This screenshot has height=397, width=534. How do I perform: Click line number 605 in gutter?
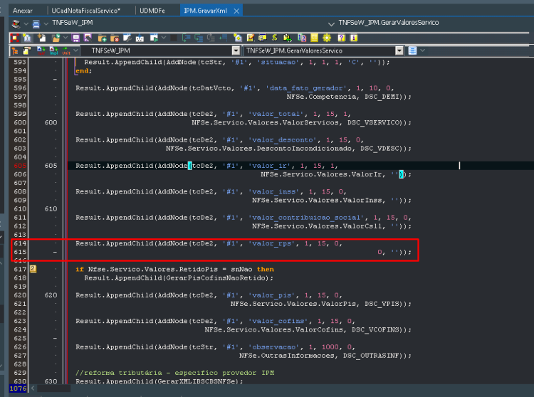pyautogui.click(x=20, y=166)
